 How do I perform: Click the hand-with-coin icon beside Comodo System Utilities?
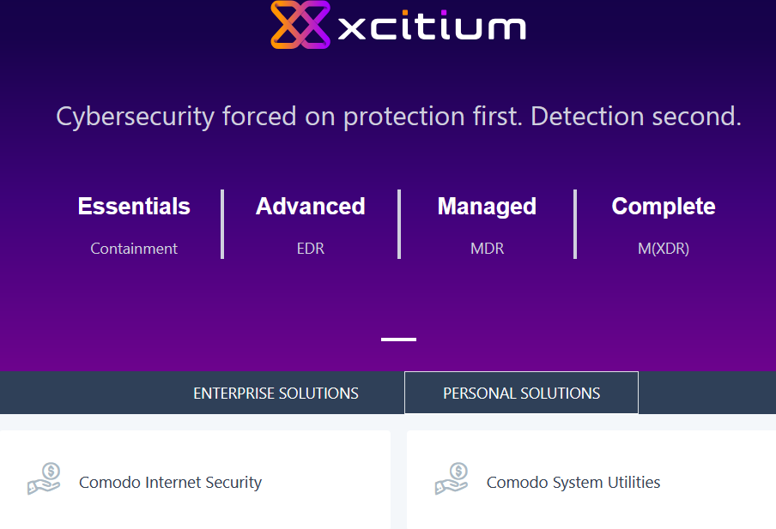[x=452, y=479]
